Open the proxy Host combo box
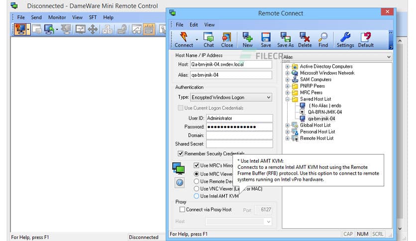The image size is (416, 241). point(239,222)
